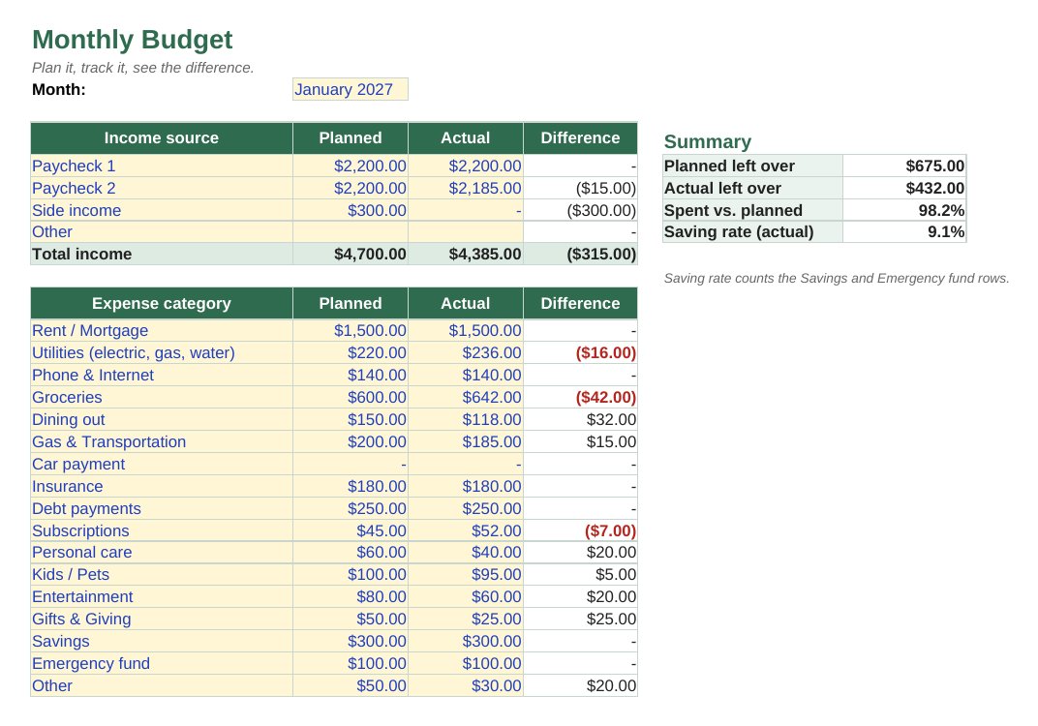Click Dining out difference $32.00
This screenshot has height=726, width=1038.
(580, 419)
